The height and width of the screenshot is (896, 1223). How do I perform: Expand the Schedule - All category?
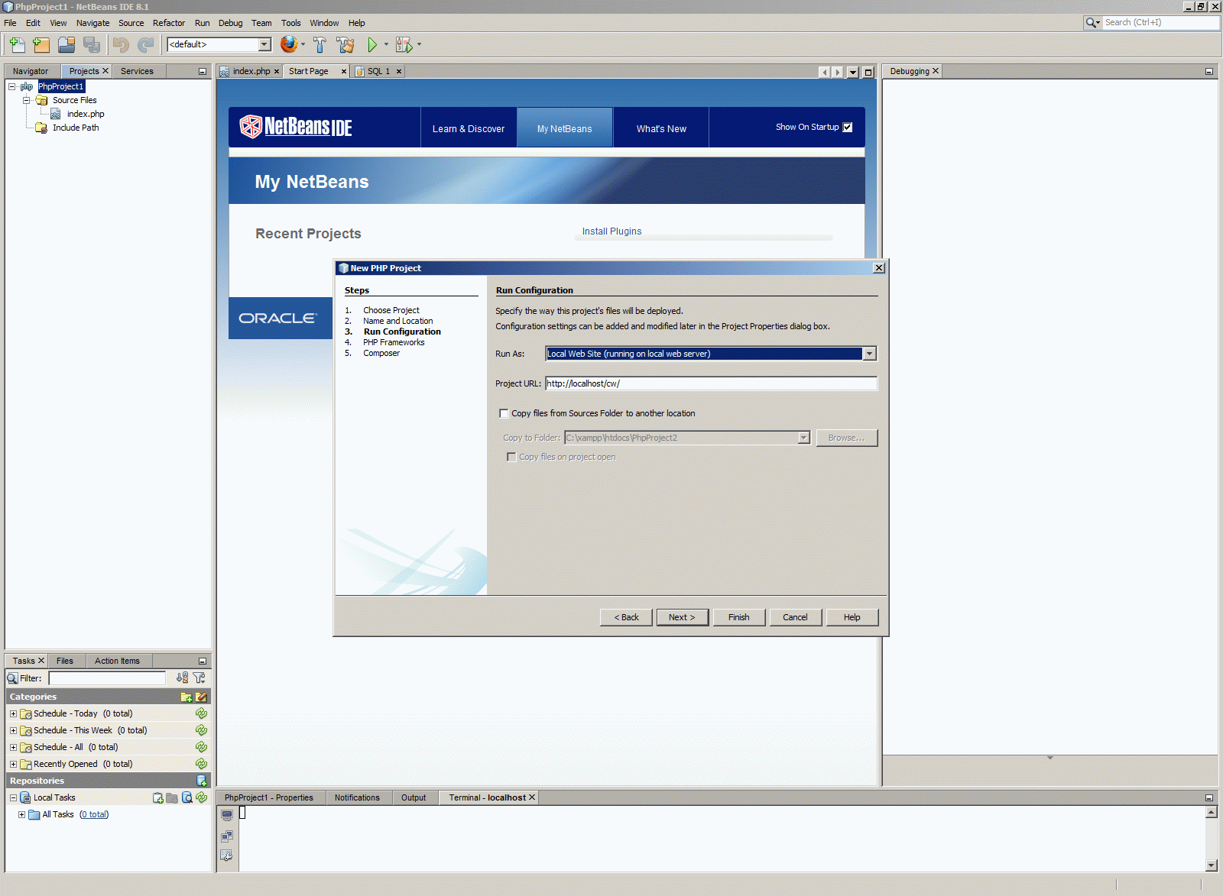pyautogui.click(x=13, y=747)
